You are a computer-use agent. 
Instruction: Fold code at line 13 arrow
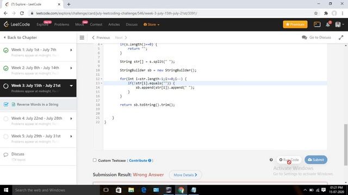coord(102,83)
